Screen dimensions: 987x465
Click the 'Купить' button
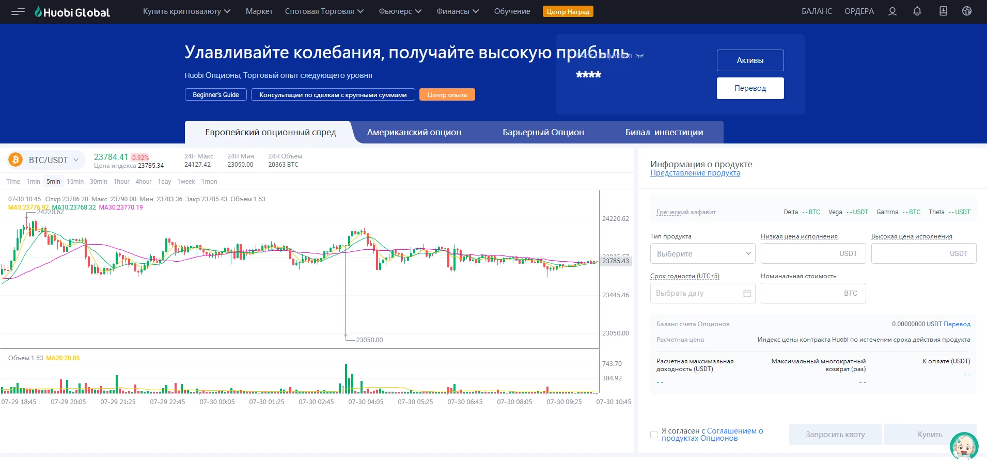930,435
